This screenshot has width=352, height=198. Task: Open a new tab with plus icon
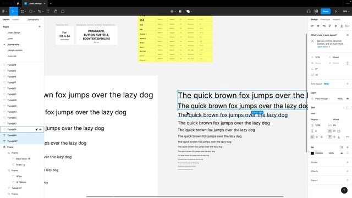click(x=51, y=4)
